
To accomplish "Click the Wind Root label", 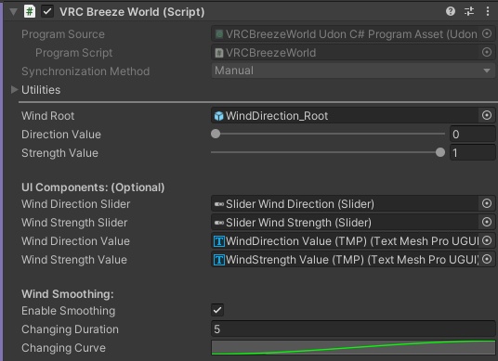I will pyautogui.click(x=47, y=116).
